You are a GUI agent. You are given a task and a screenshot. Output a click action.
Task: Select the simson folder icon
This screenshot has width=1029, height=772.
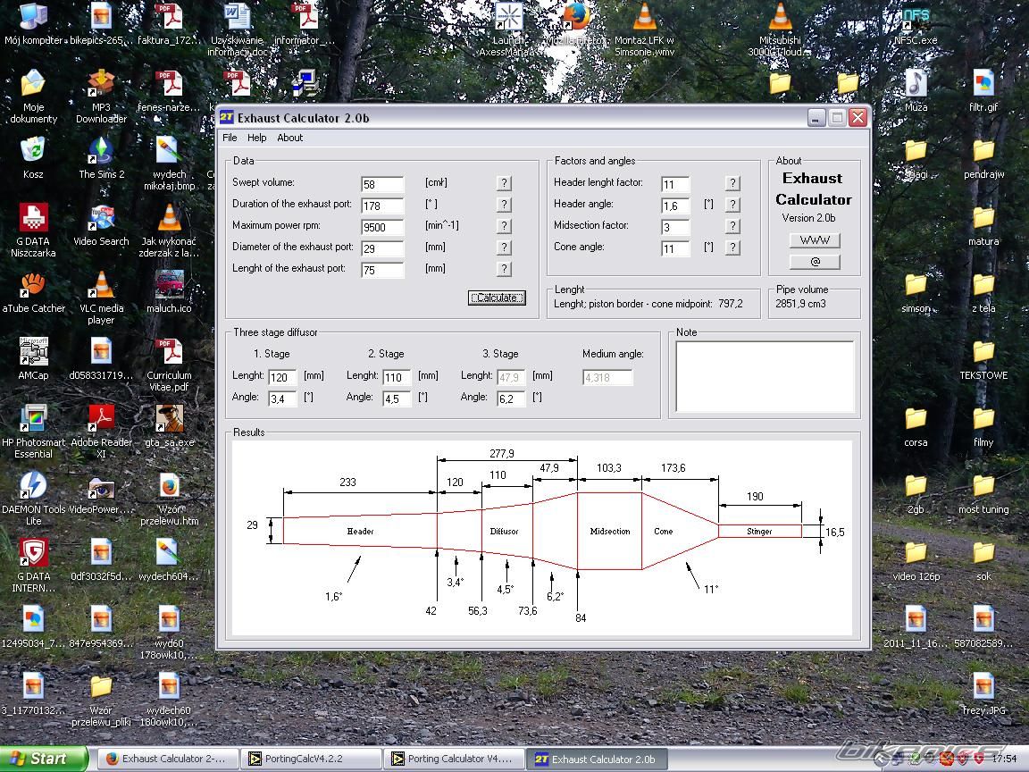916,293
